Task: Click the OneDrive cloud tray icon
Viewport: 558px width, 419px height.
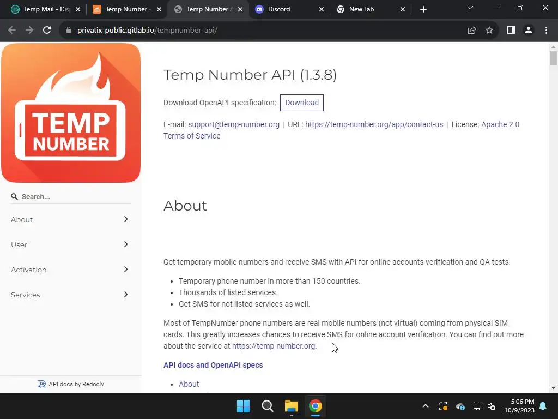Action: [460, 406]
